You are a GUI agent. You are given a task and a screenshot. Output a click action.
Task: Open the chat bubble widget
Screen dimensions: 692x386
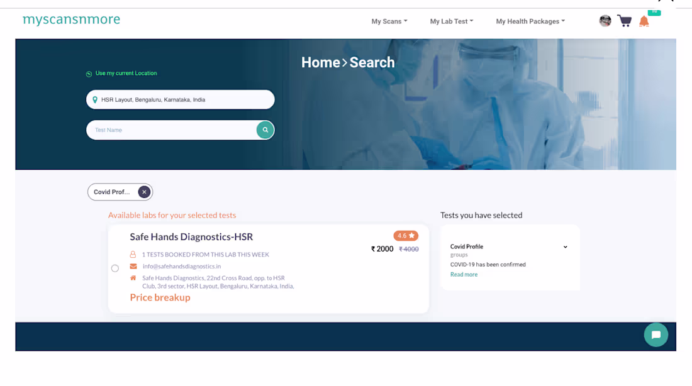coord(656,334)
